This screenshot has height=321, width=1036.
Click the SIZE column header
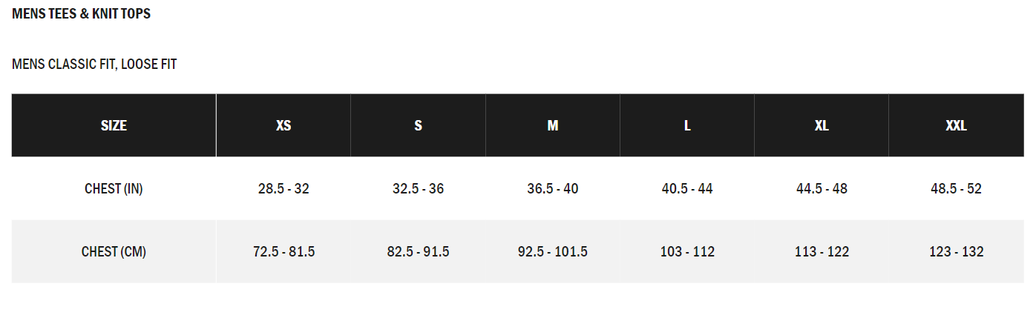114,125
